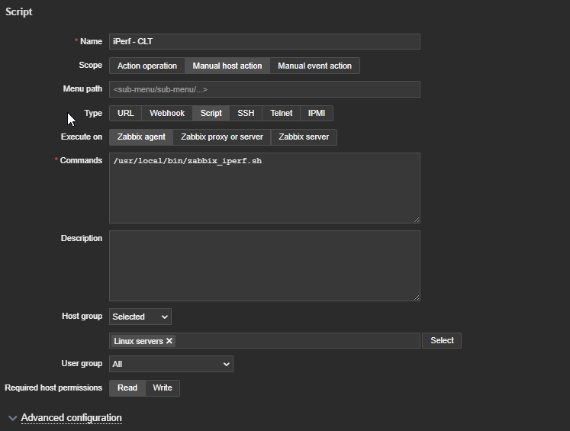Set scope to Action operation
Viewport: 570px width, 431px height.
click(147, 66)
